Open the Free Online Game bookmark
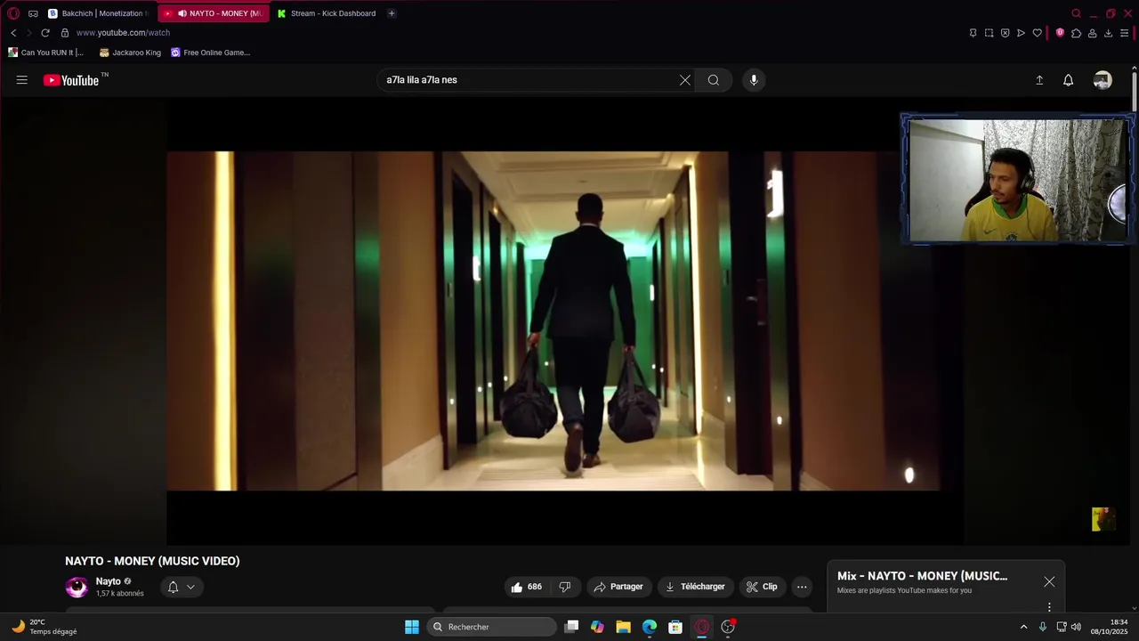Image resolution: width=1139 pixels, height=641 pixels. pos(211,53)
